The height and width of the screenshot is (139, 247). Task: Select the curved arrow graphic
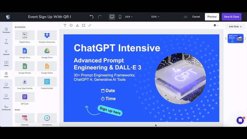point(92,110)
